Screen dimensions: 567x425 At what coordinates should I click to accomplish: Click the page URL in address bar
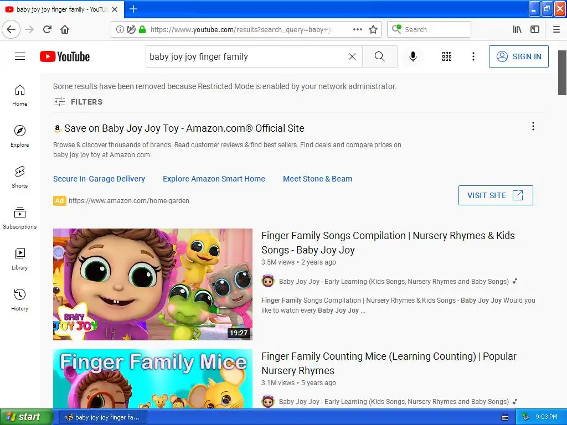241,30
